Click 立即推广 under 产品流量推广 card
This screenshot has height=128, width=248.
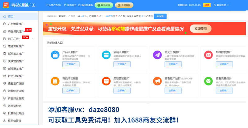point(71,64)
